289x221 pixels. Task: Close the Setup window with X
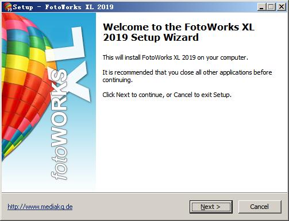tap(282, 7)
